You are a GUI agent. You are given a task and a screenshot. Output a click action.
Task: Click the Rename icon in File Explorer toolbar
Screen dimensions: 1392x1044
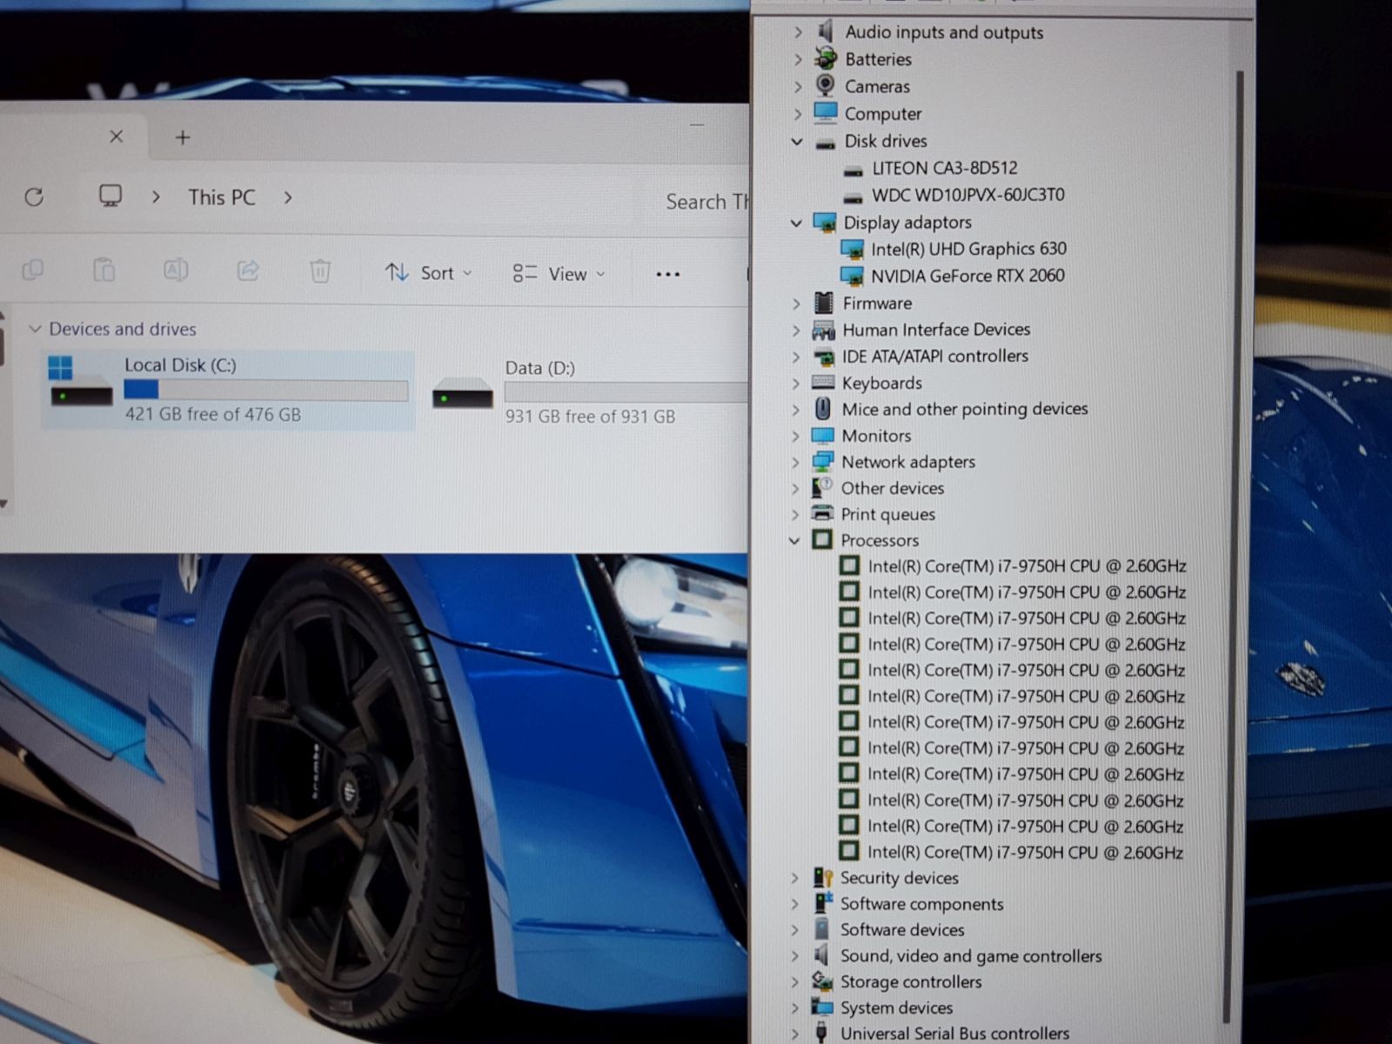[176, 271]
